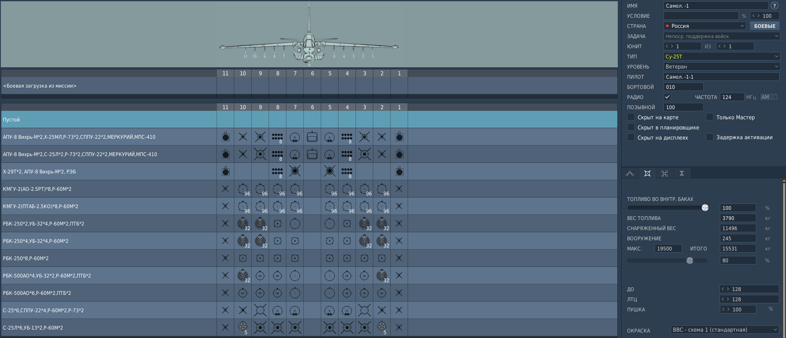The height and width of the screenshot is (338, 786).
Task: Switch to the summary sigma tab
Action: 682,173
